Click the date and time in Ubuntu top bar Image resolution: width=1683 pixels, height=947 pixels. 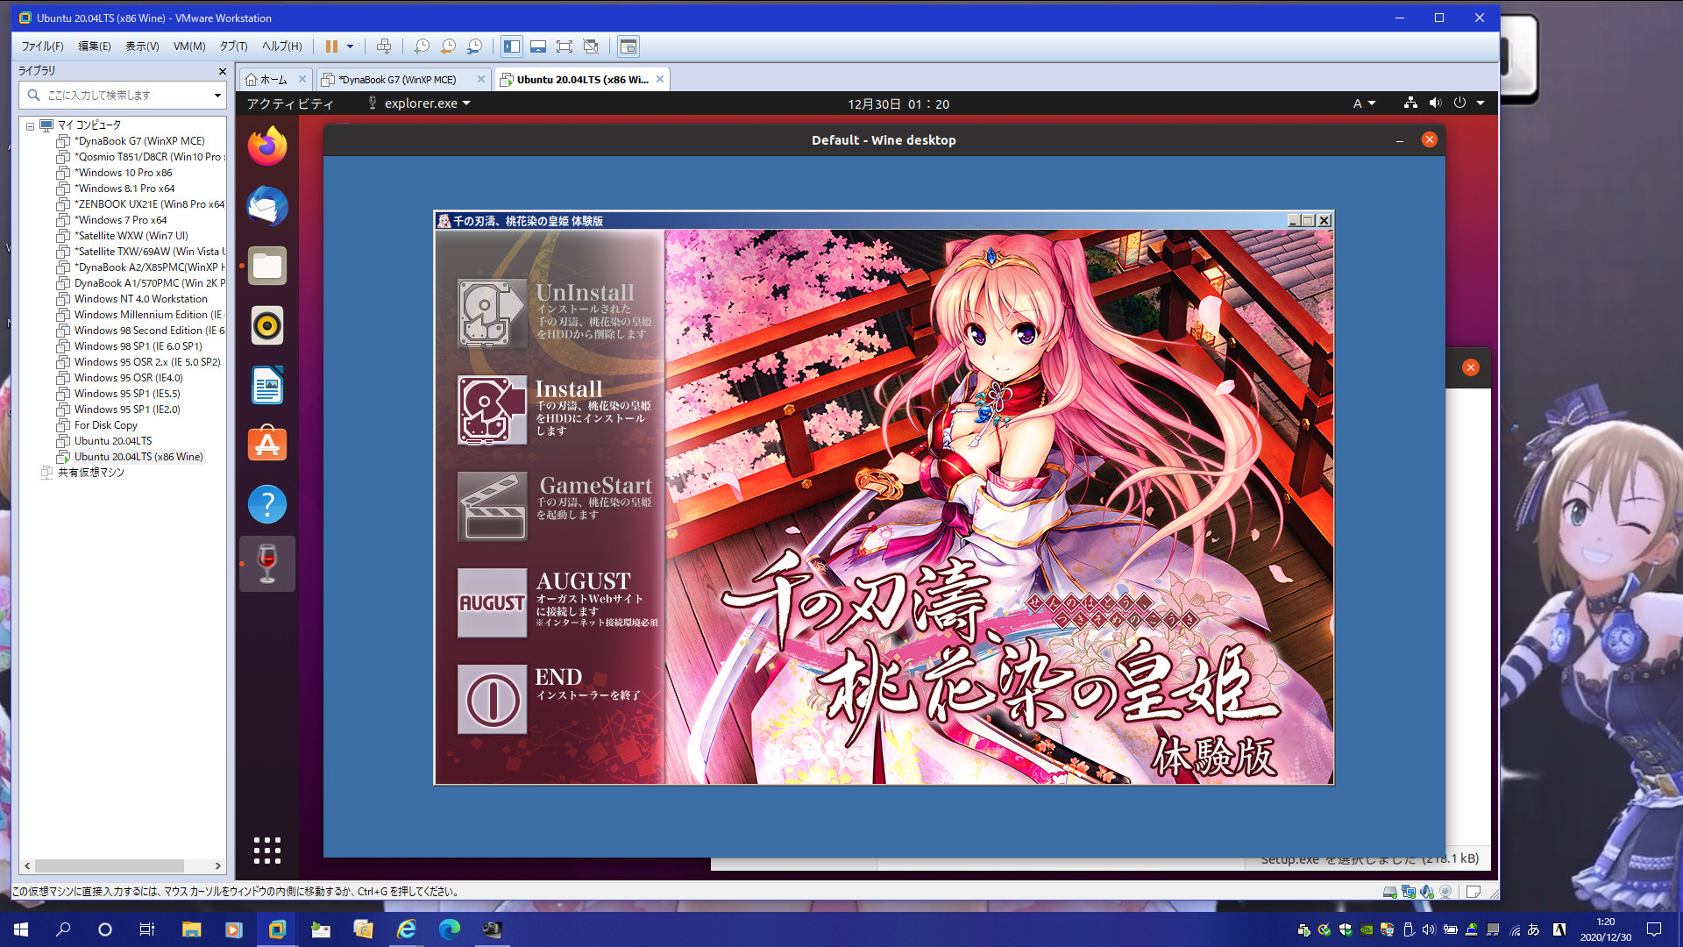[x=898, y=103]
